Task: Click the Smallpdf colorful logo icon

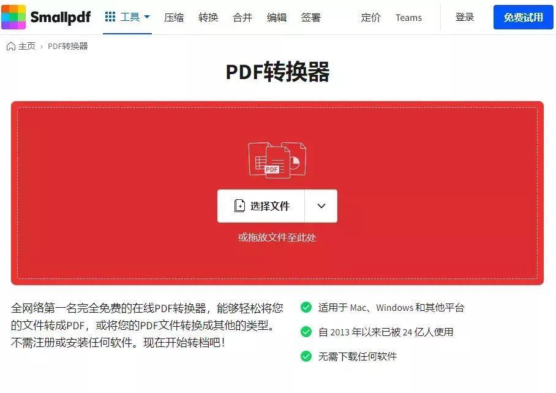Action: (x=13, y=17)
